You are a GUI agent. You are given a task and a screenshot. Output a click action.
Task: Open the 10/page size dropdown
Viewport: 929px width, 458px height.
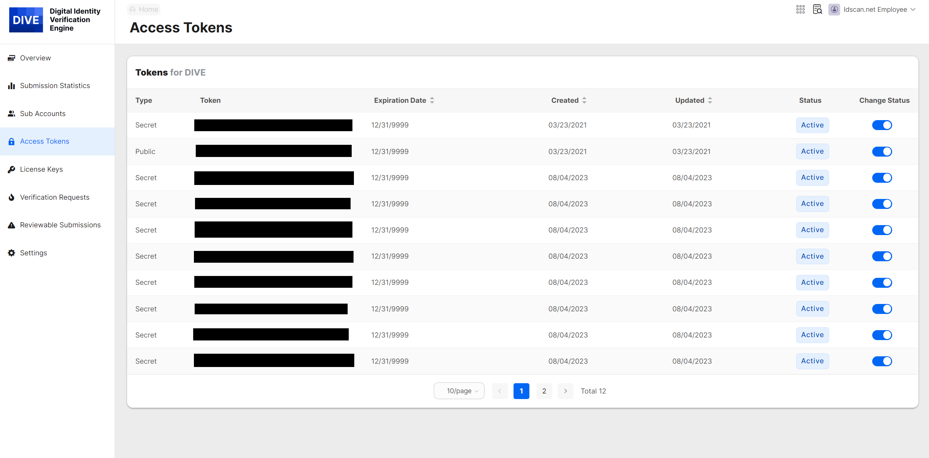pyautogui.click(x=459, y=391)
